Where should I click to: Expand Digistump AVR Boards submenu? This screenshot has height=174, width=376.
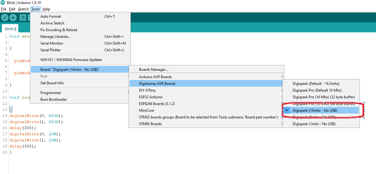[207, 84]
